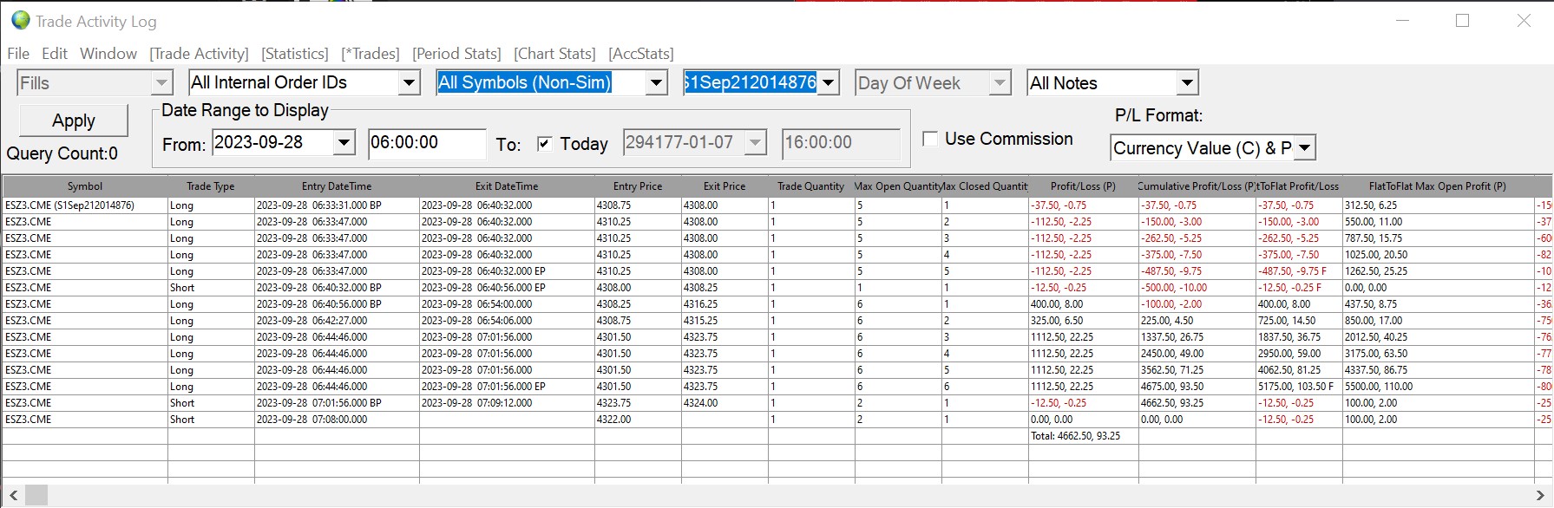Click exit datetime 2023-09-28 06:40:56.000 EP

507,288
